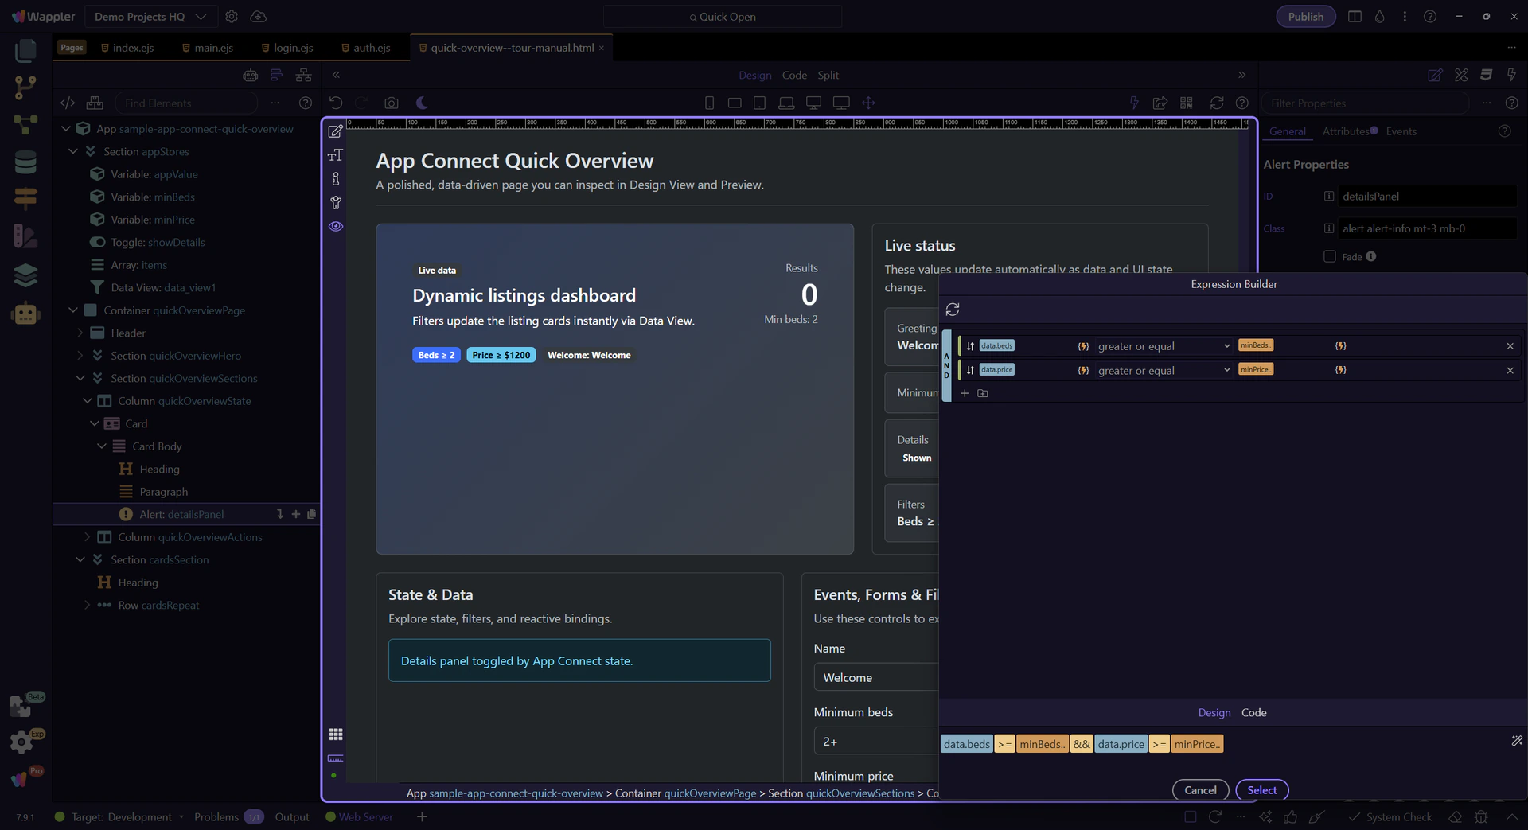The width and height of the screenshot is (1528, 830).
Task: Expand the Header tree node
Action: tap(80, 333)
